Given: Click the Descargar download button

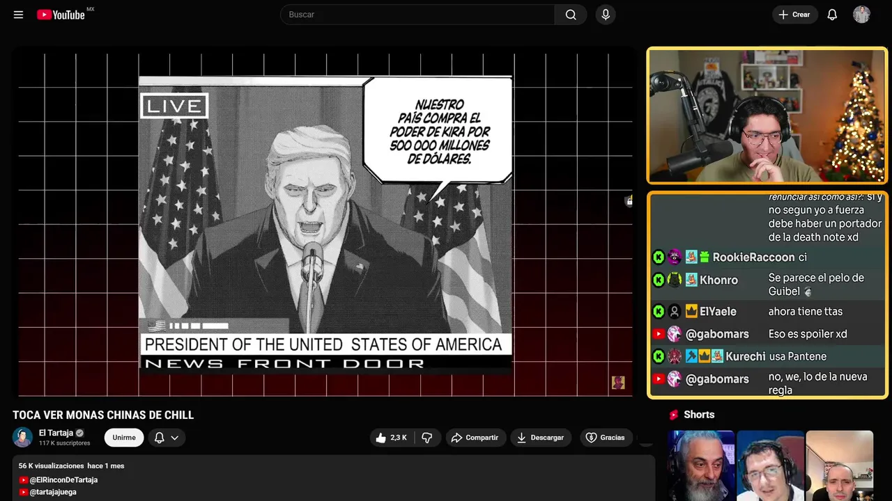Looking at the screenshot, I should click(x=541, y=438).
